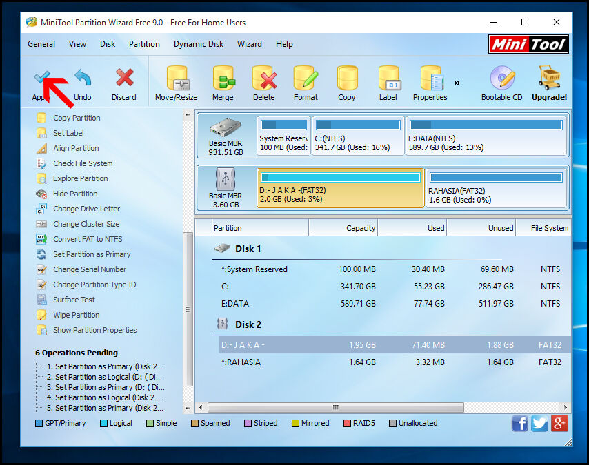
Task: Open Explore Partition
Action: coord(81,178)
